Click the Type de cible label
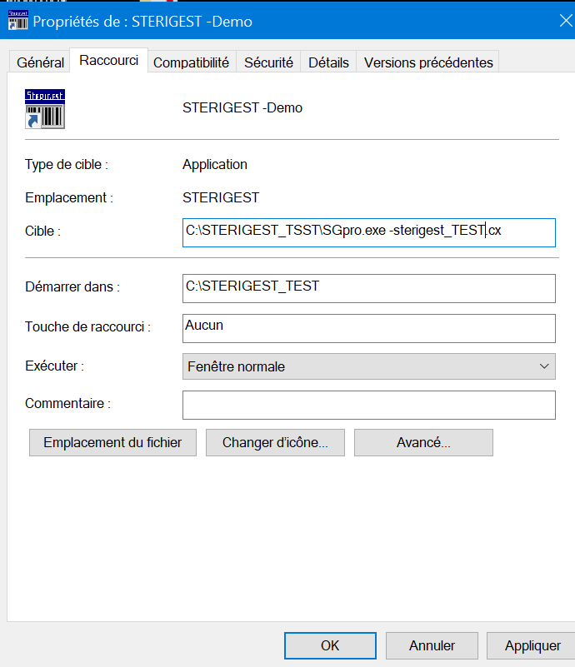The image size is (575, 667). tap(67, 165)
